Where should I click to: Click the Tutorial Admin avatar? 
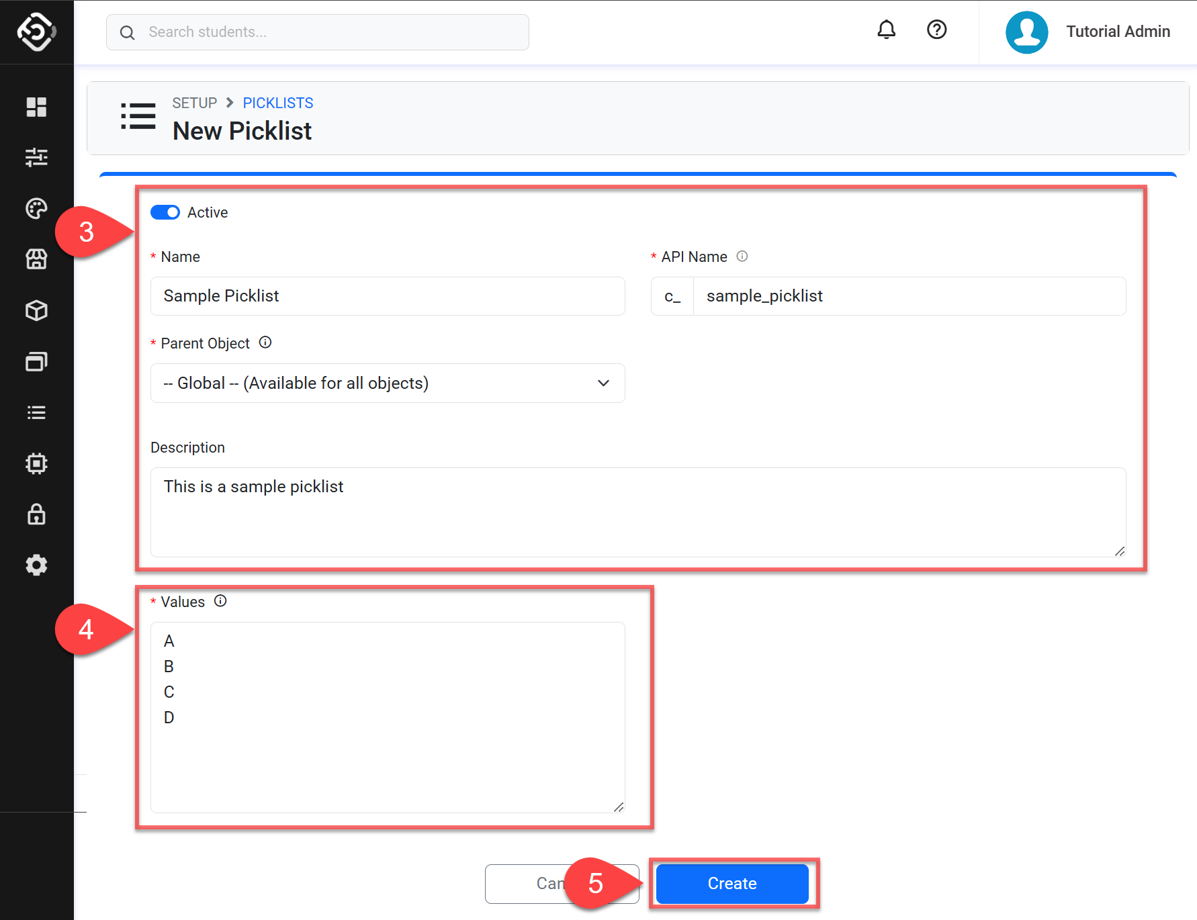(1026, 32)
